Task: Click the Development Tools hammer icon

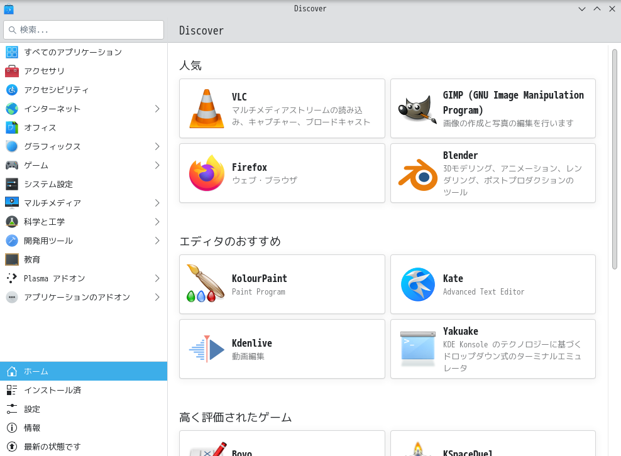Action: pos(12,241)
